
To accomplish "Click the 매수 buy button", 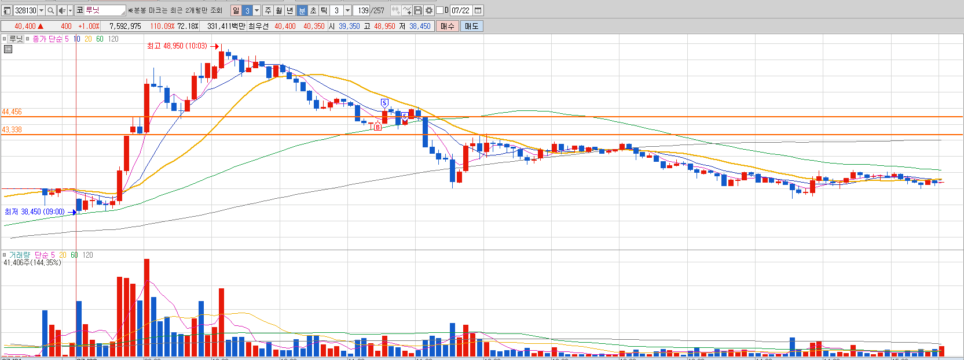I will (447, 26).
